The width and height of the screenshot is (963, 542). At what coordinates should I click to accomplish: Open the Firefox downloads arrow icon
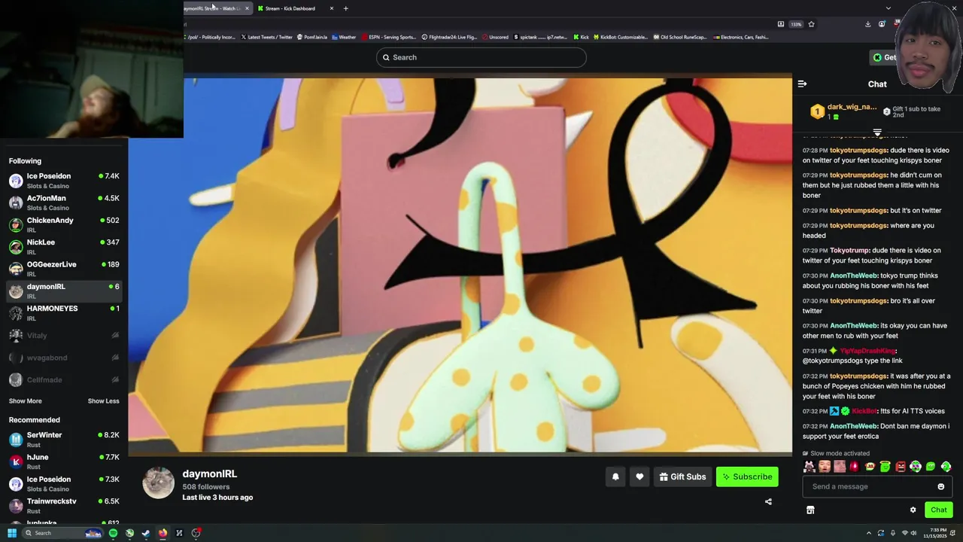click(x=867, y=24)
